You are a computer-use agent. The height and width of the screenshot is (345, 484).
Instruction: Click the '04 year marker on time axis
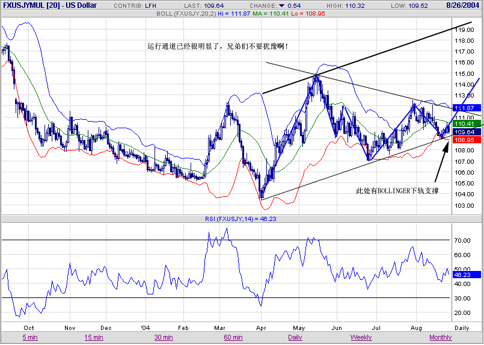click(145, 328)
